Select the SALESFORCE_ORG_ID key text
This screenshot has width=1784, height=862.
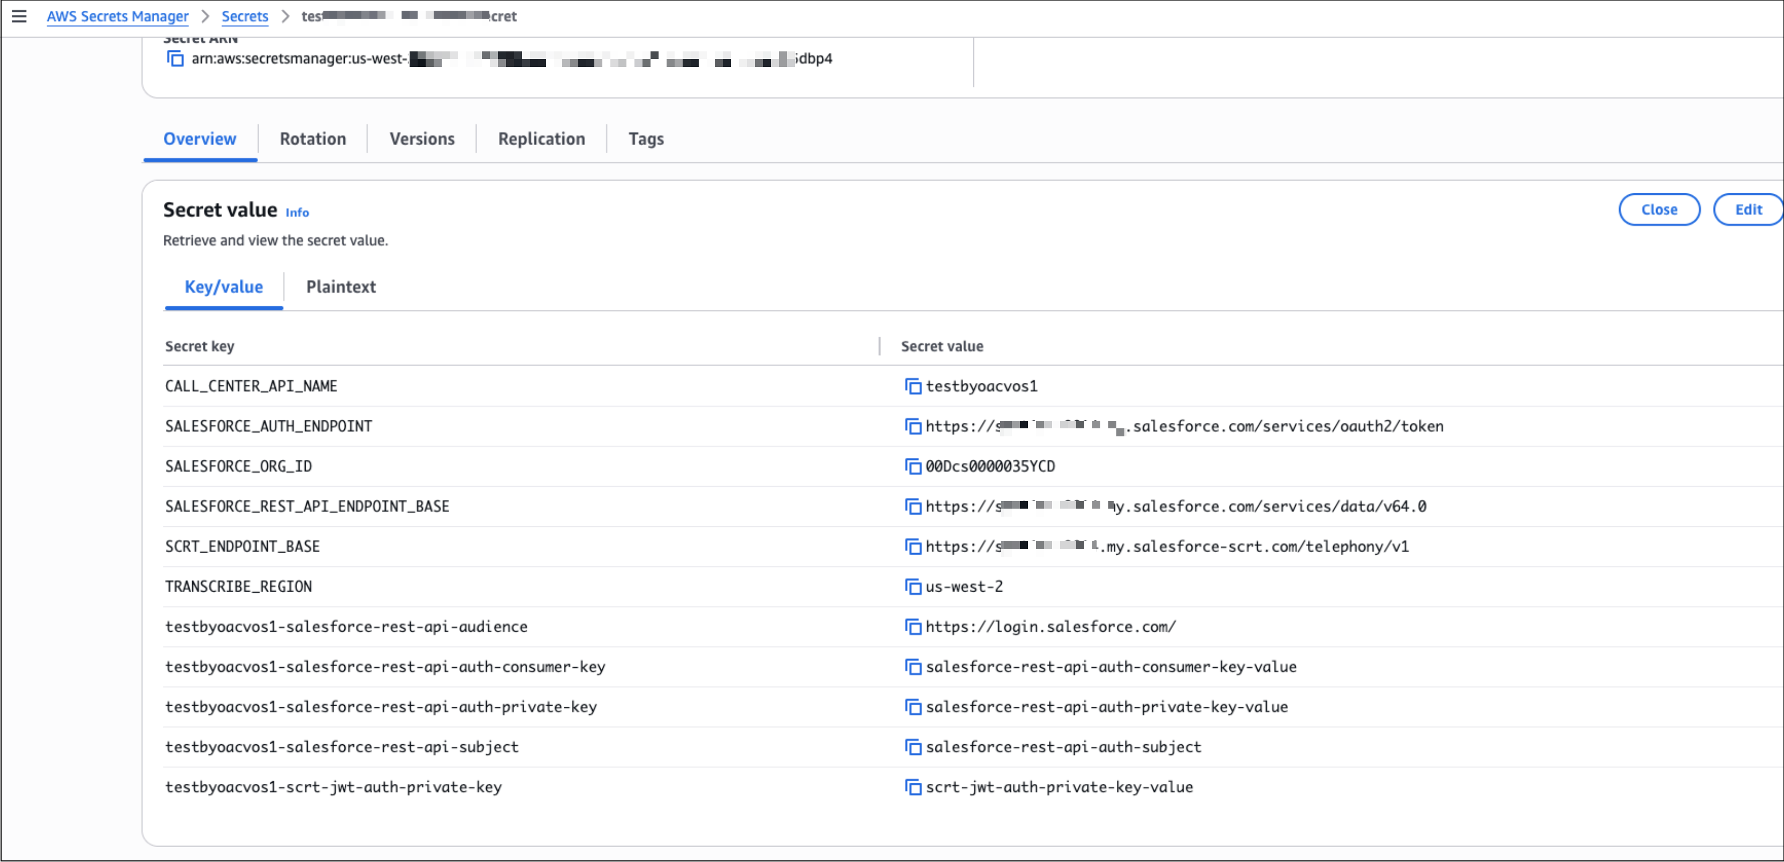238,467
